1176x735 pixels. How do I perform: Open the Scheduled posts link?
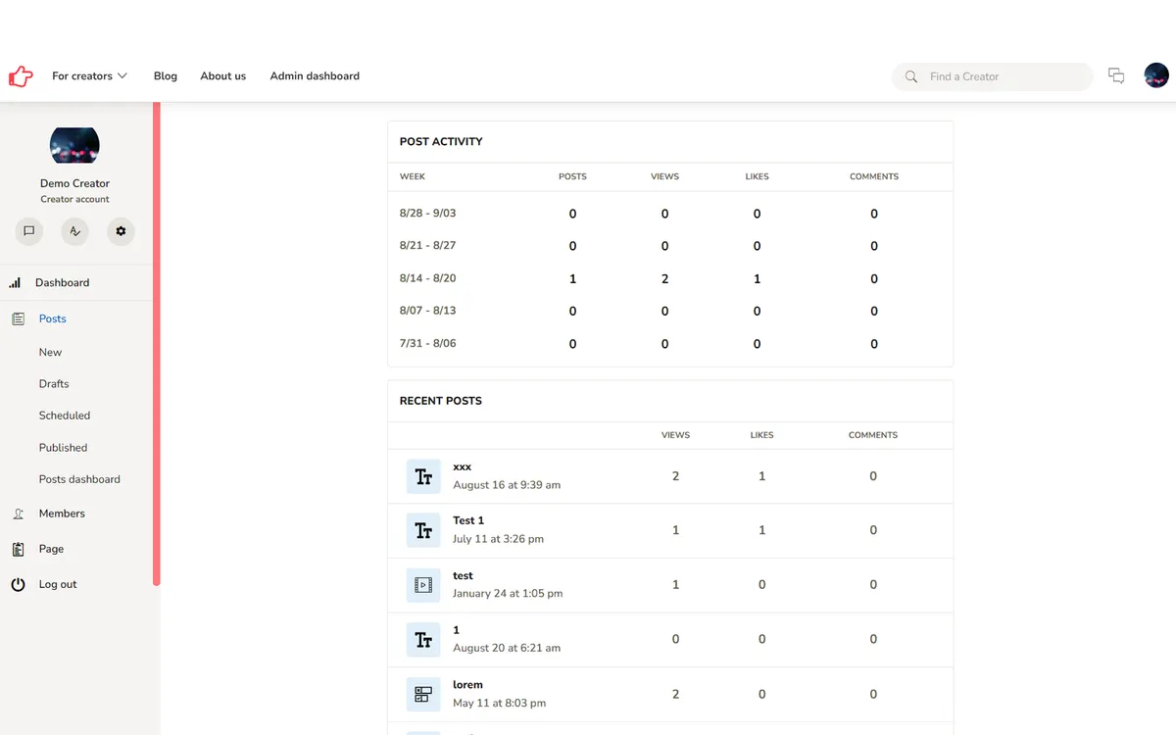click(65, 416)
